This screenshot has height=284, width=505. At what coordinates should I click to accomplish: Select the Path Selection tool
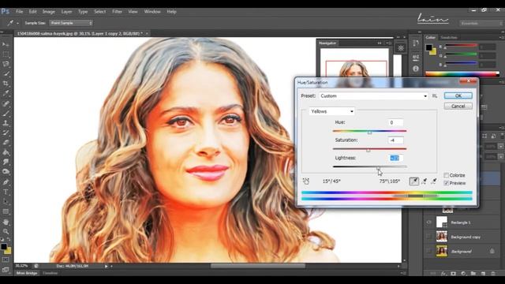point(6,202)
